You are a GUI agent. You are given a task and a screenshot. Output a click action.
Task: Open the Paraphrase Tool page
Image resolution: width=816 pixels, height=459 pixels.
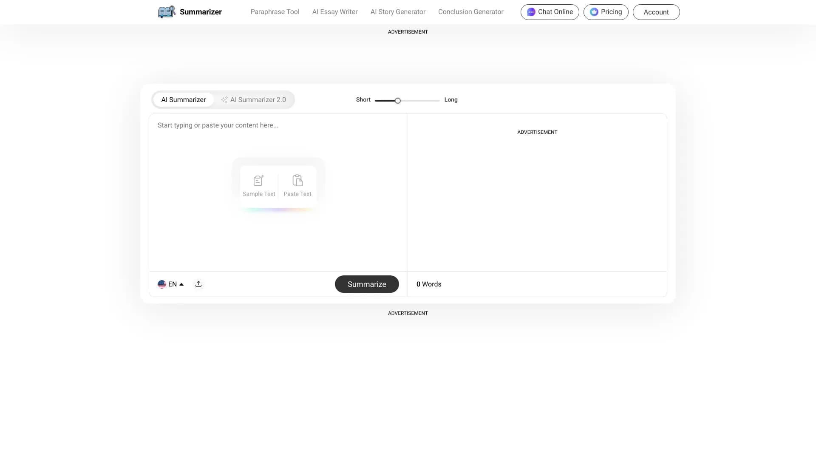(275, 11)
